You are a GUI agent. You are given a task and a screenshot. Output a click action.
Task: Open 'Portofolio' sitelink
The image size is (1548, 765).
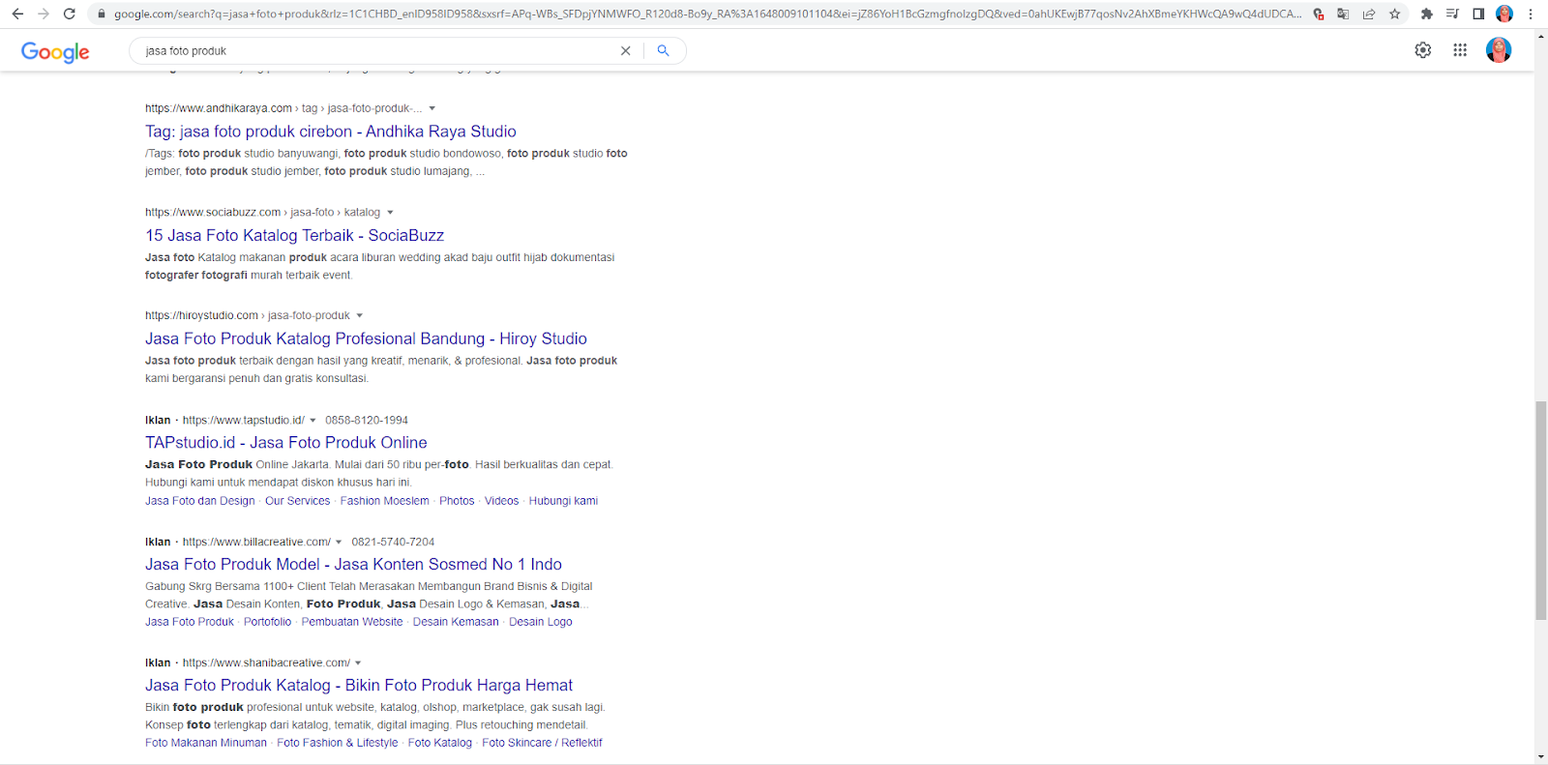pyautogui.click(x=267, y=622)
